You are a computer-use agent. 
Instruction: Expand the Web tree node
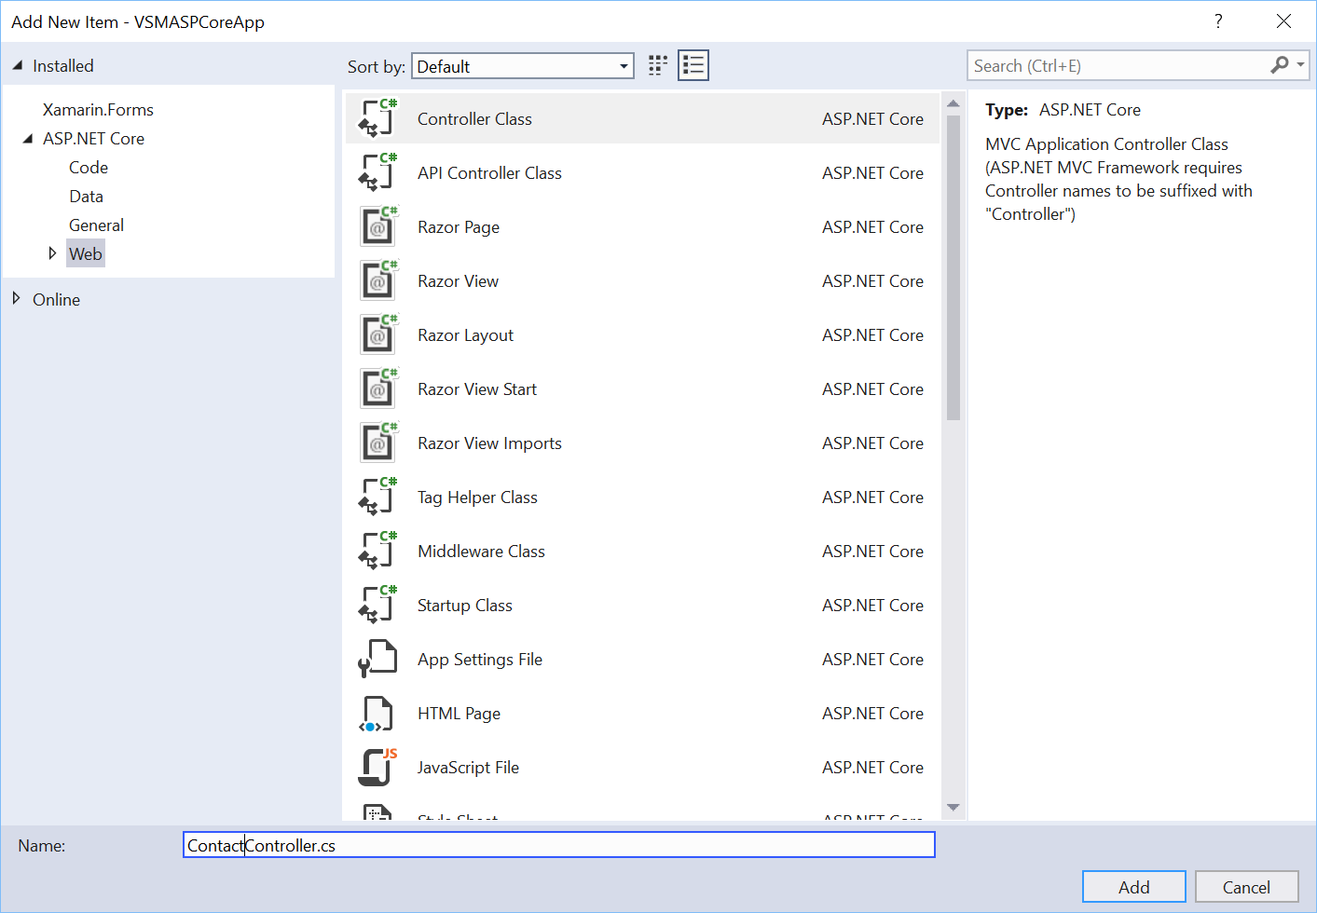(52, 253)
